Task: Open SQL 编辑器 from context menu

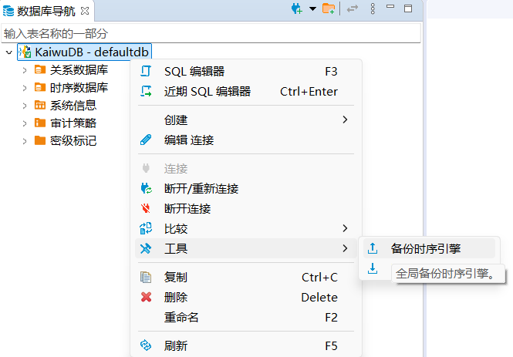Action: pyautogui.click(x=246, y=71)
